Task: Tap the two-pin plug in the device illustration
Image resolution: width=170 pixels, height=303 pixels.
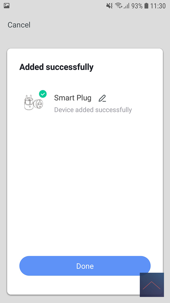Action: (28, 102)
